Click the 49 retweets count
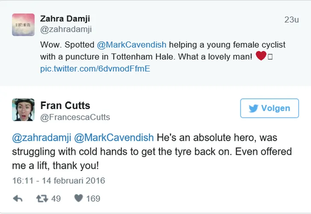This screenshot has height=214, width=311. 56,198
